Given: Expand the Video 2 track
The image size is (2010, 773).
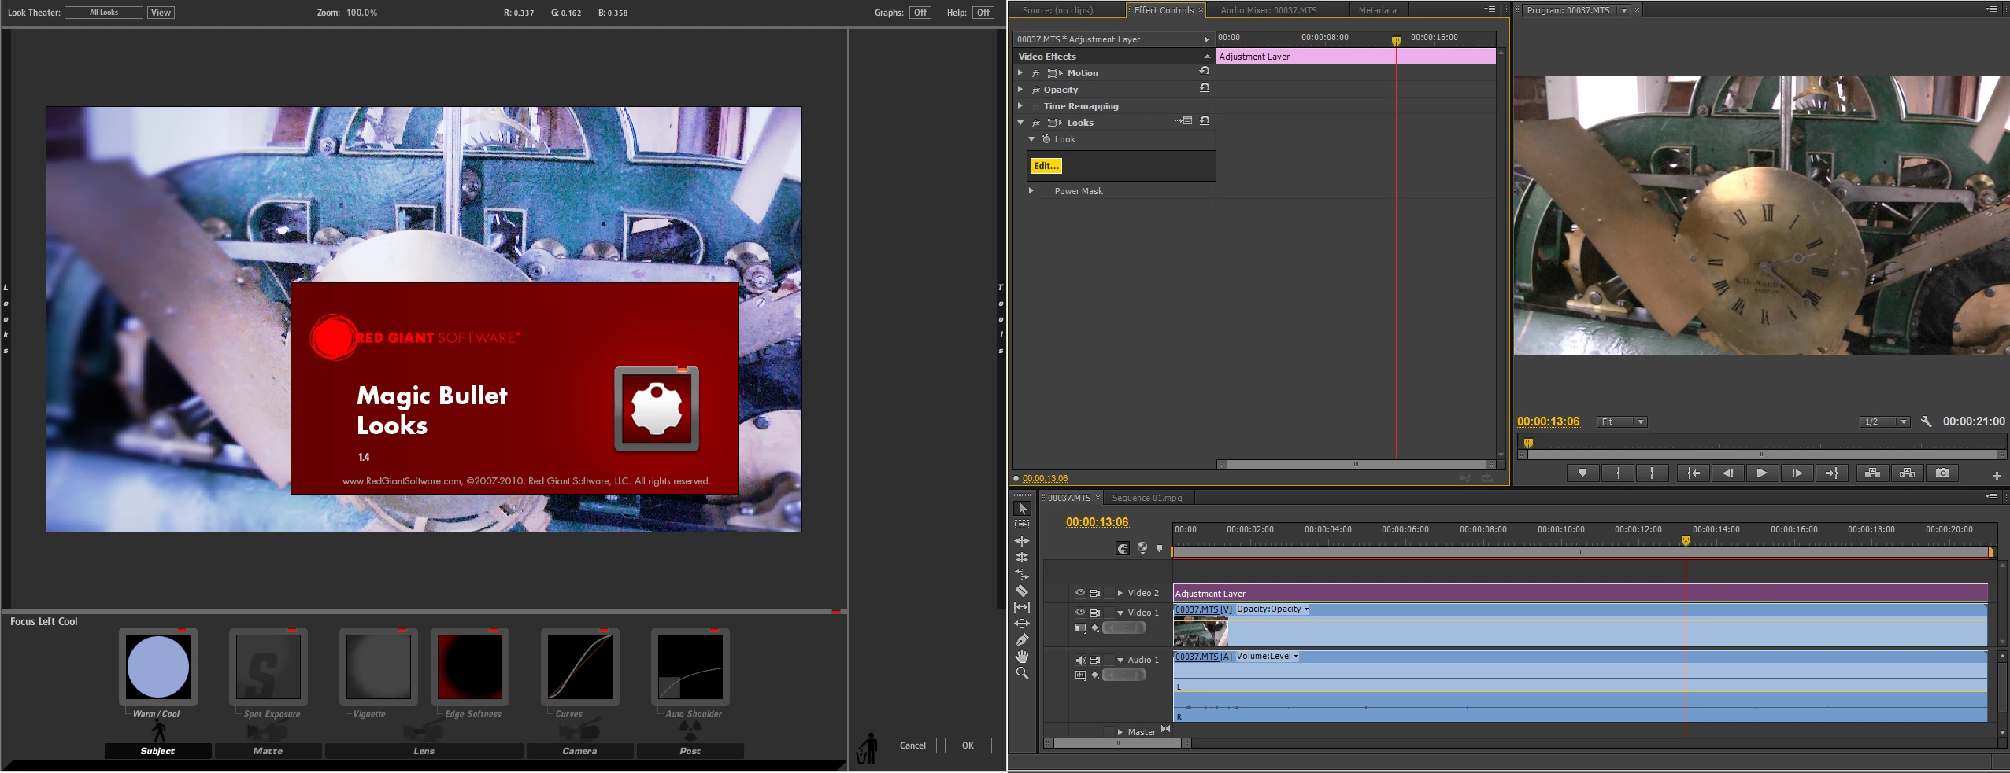Looking at the screenshot, I should click(x=1120, y=593).
